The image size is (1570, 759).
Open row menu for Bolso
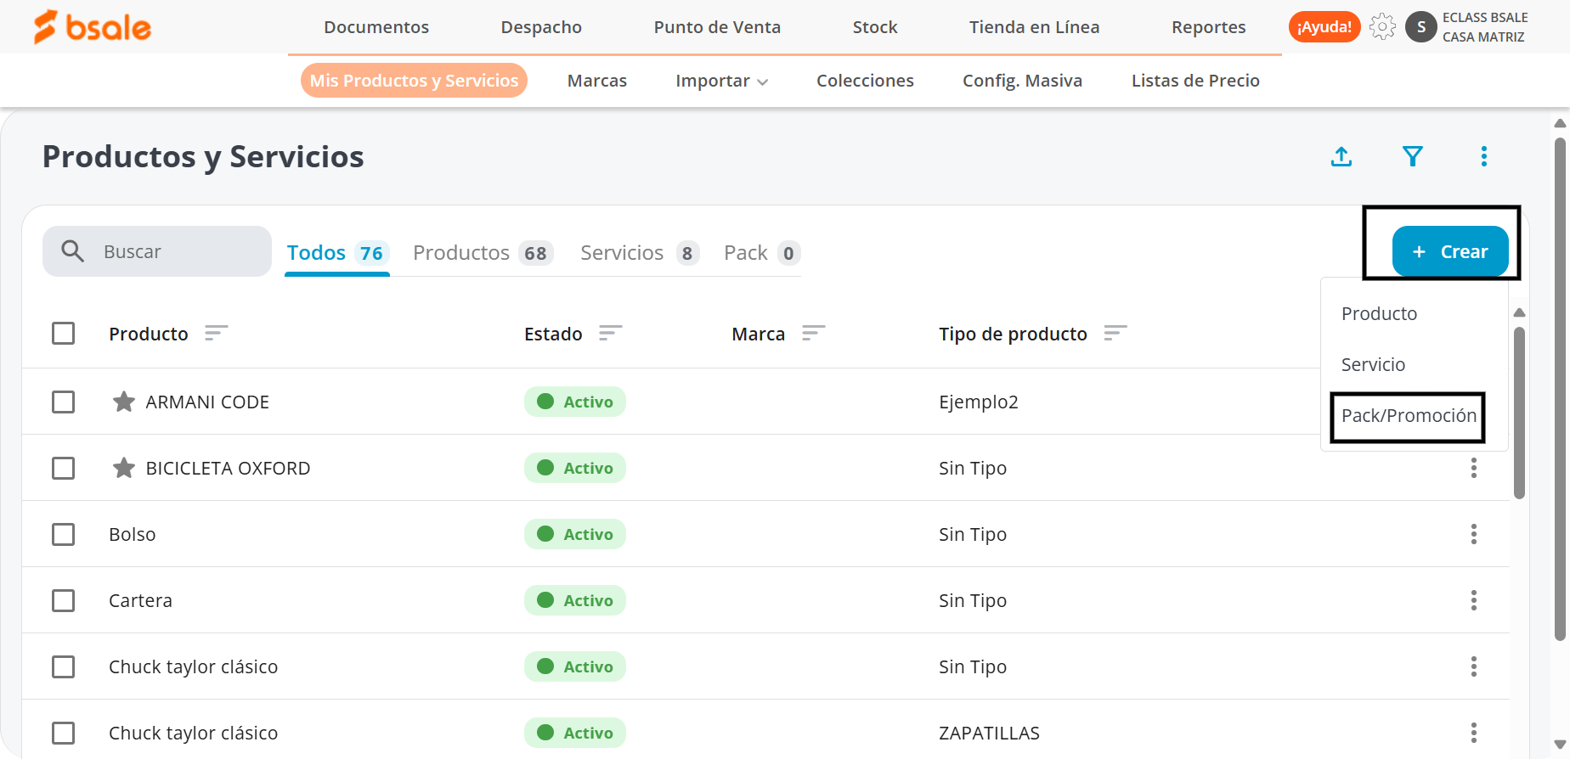click(1474, 534)
